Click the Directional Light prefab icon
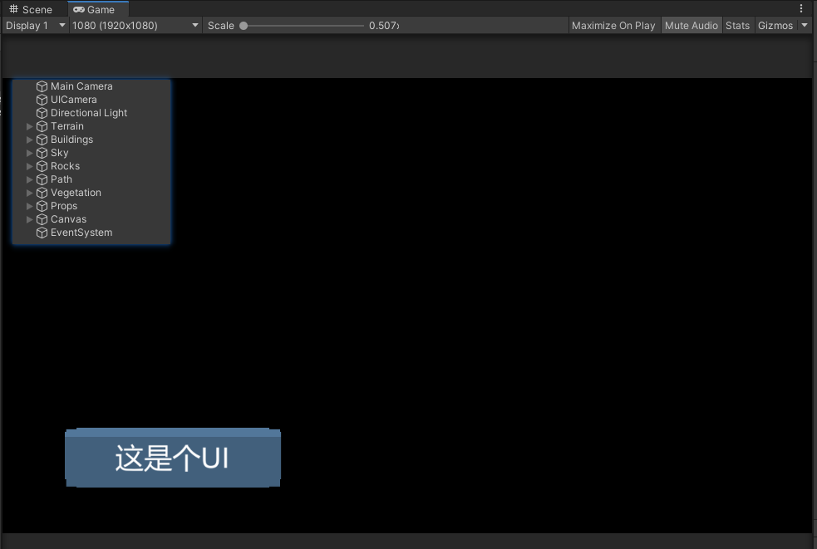The width and height of the screenshot is (817, 549). (x=42, y=112)
